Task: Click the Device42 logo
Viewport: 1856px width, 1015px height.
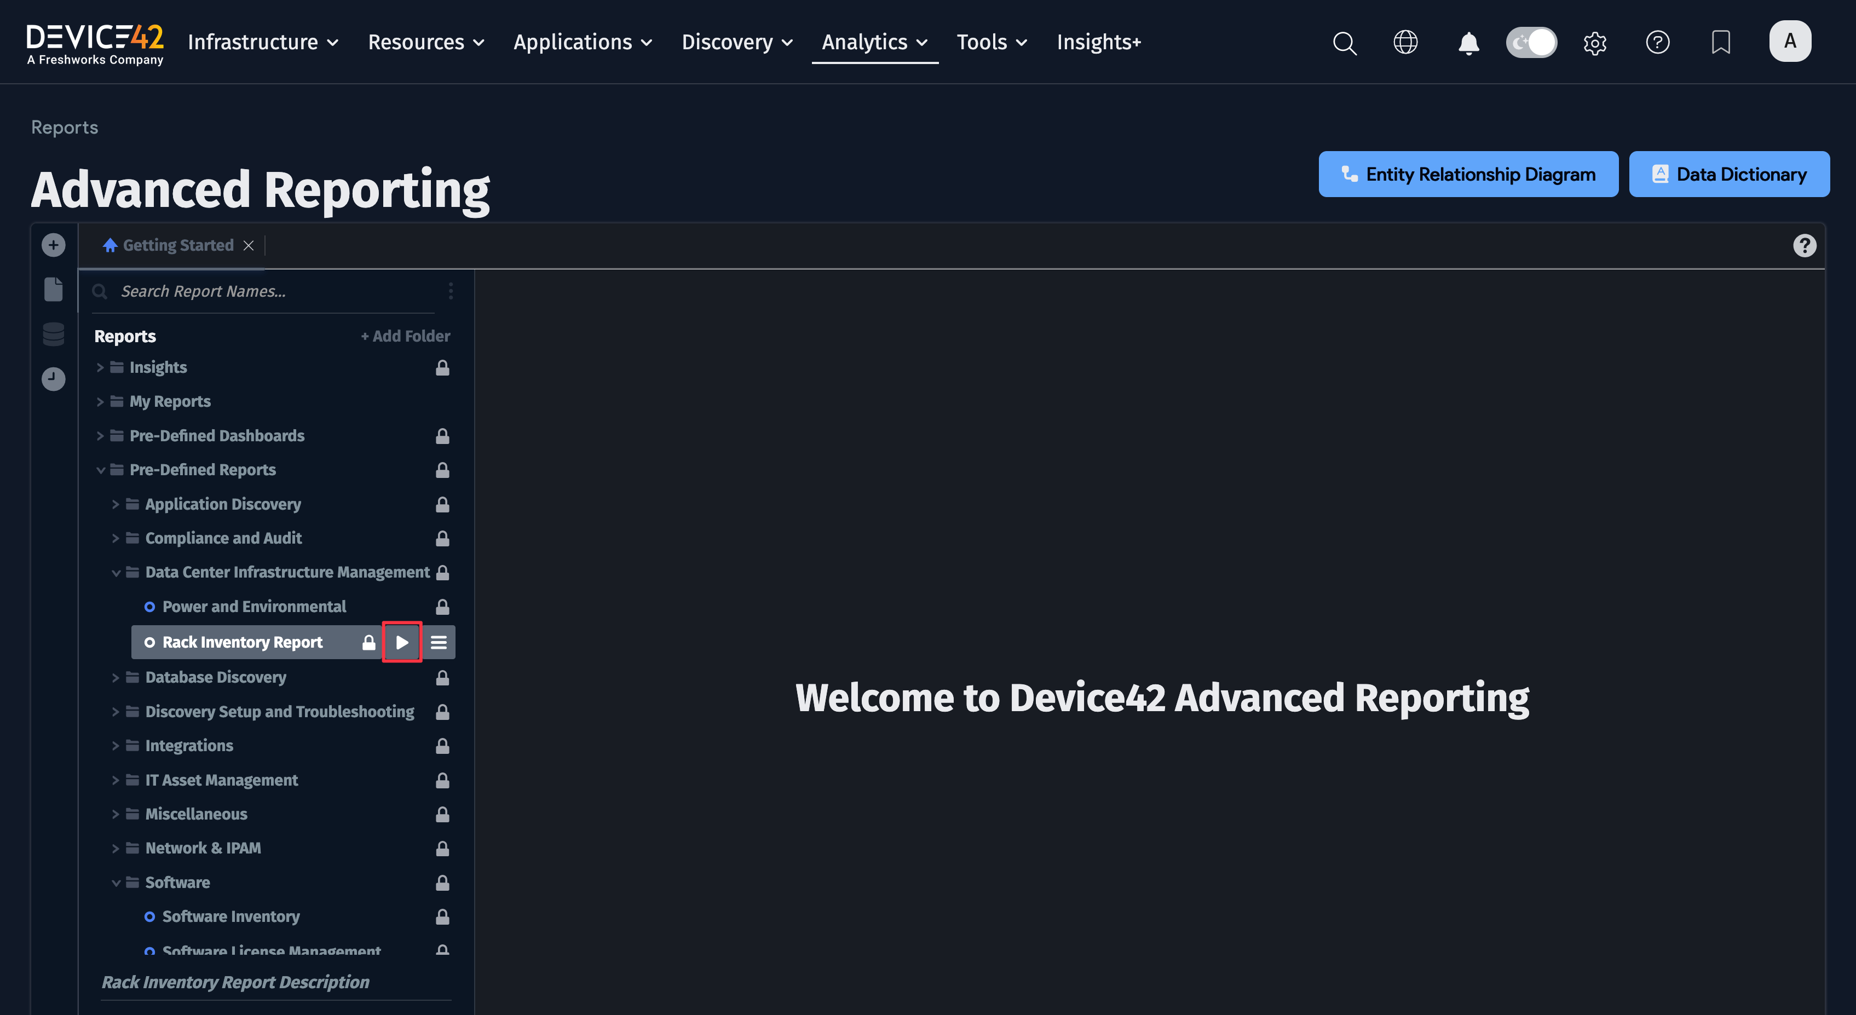Action: 95,44
